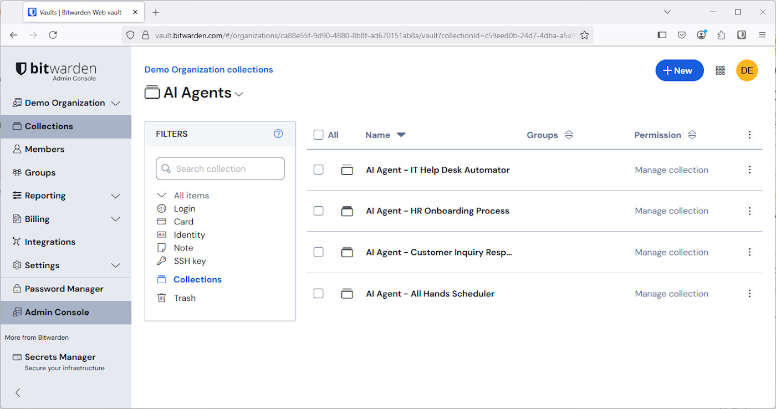The image size is (776, 409).
Task: Check the IT Help Desk Automator row
Action: tap(318, 170)
